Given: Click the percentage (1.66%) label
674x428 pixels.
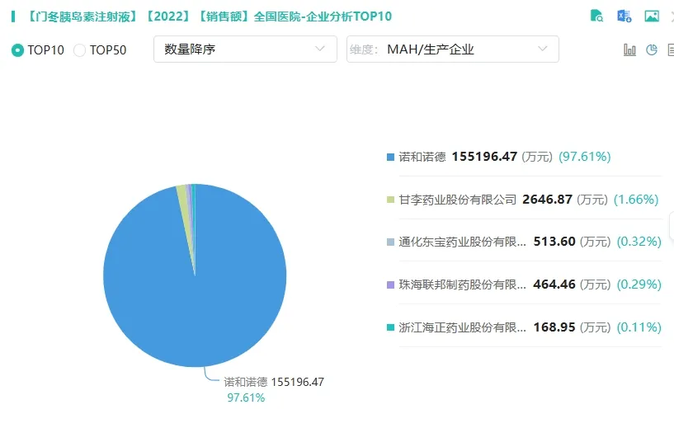Looking at the screenshot, I should click(636, 200).
